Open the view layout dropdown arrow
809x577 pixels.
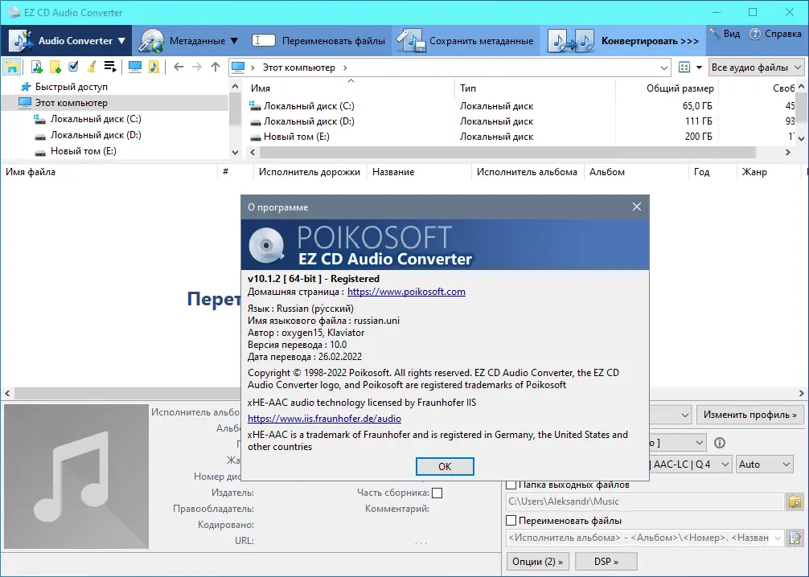[x=699, y=68]
